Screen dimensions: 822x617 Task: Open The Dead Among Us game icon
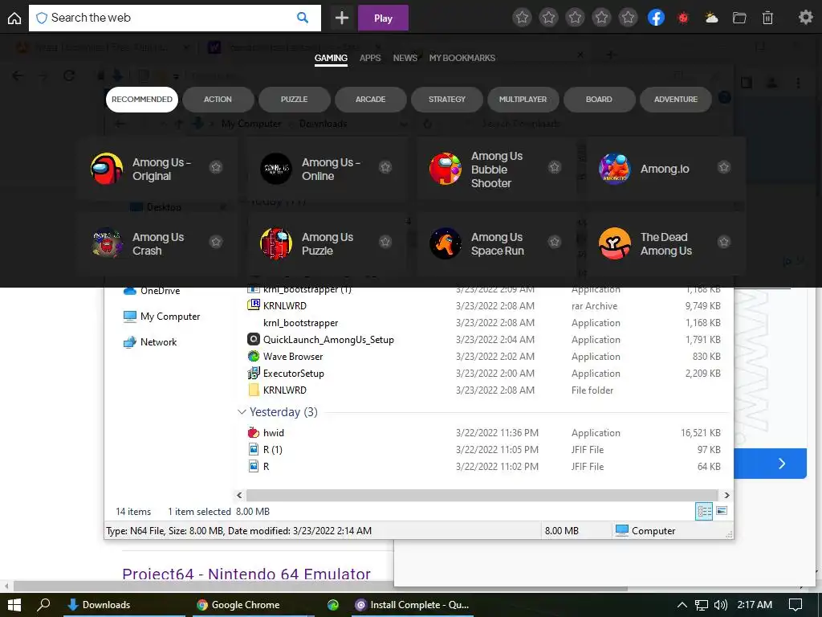pyautogui.click(x=614, y=243)
